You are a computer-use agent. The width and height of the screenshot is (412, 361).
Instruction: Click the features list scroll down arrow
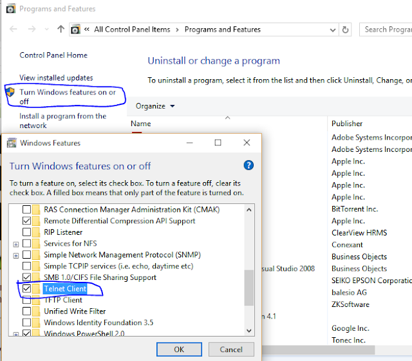(249, 331)
